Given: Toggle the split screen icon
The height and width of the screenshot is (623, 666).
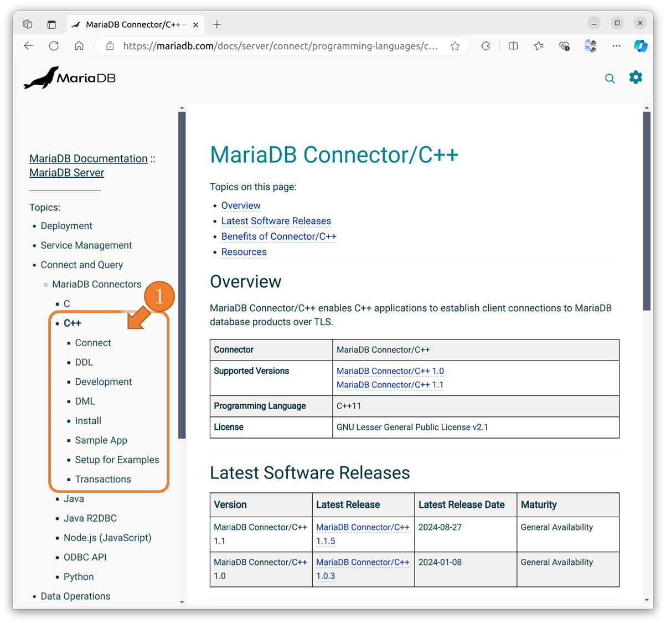Looking at the screenshot, I should pyautogui.click(x=513, y=46).
